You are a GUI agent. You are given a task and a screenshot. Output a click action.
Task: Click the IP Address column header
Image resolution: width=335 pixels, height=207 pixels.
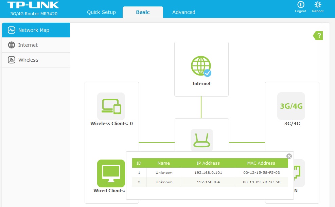(208, 163)
